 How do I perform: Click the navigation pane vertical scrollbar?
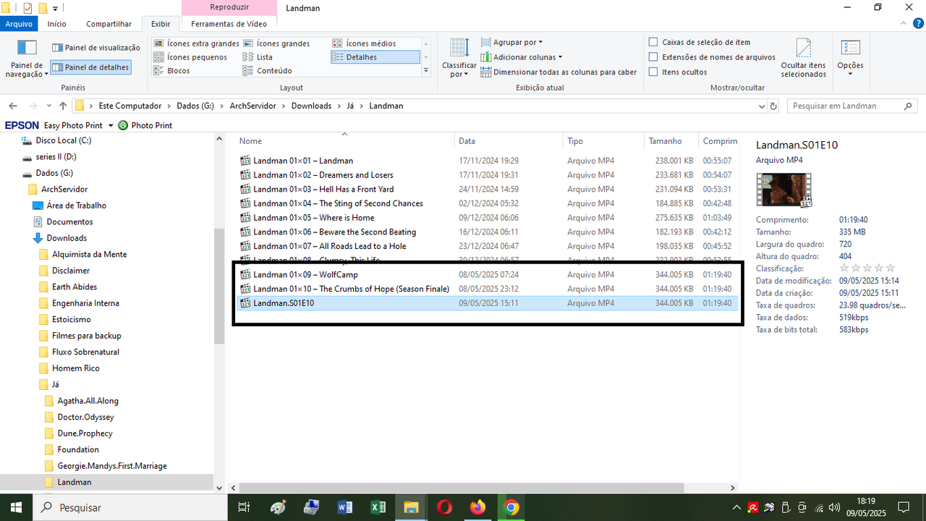tap(218, 286)
